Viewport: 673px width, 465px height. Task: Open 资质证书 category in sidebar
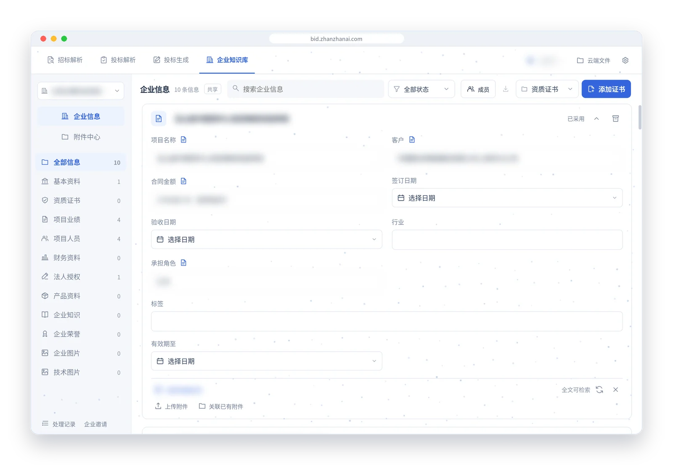click(81, 201)
